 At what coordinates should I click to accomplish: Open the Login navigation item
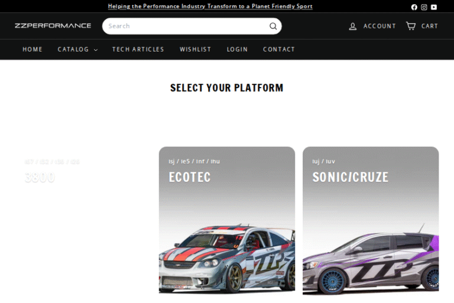[x=237, y=49]
